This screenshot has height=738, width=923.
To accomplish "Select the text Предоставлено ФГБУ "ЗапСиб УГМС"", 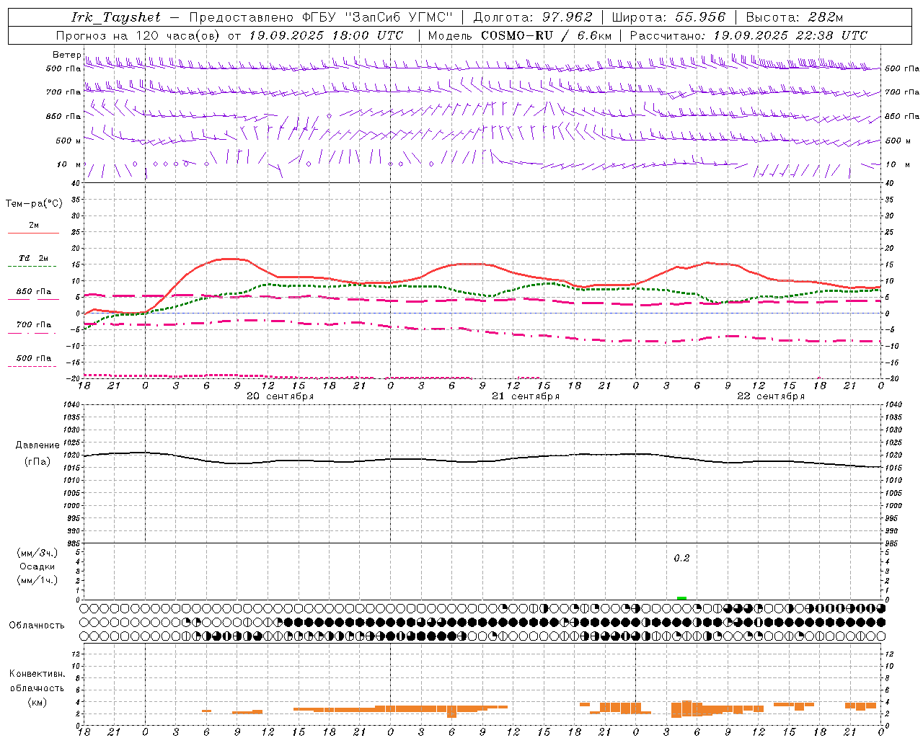I will click(321, 17).
